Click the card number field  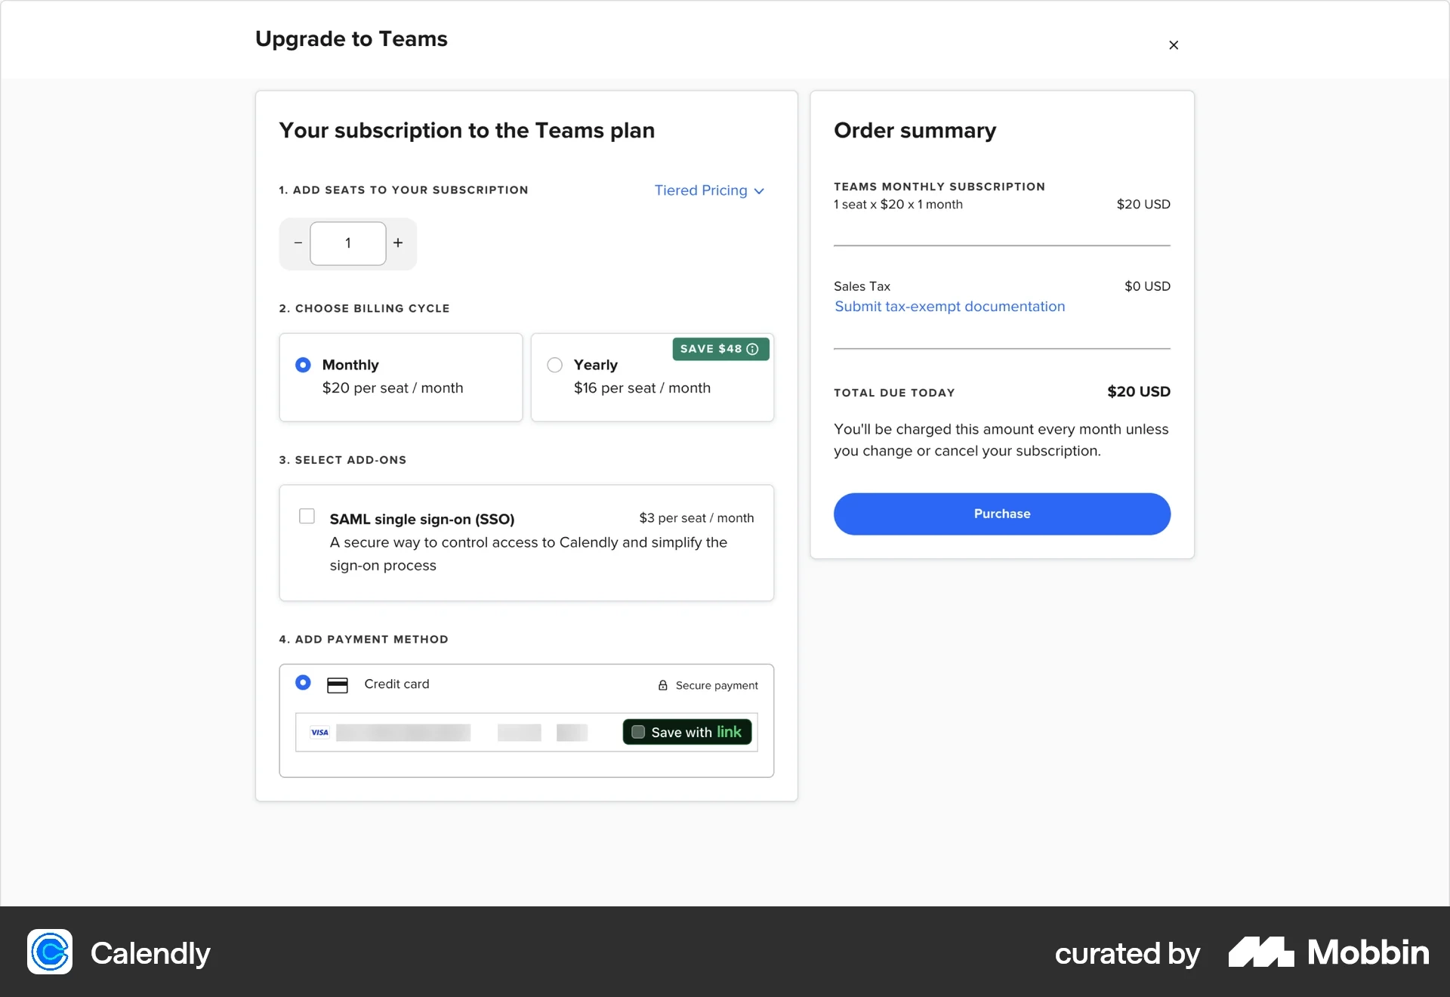[x=403, y=733]
